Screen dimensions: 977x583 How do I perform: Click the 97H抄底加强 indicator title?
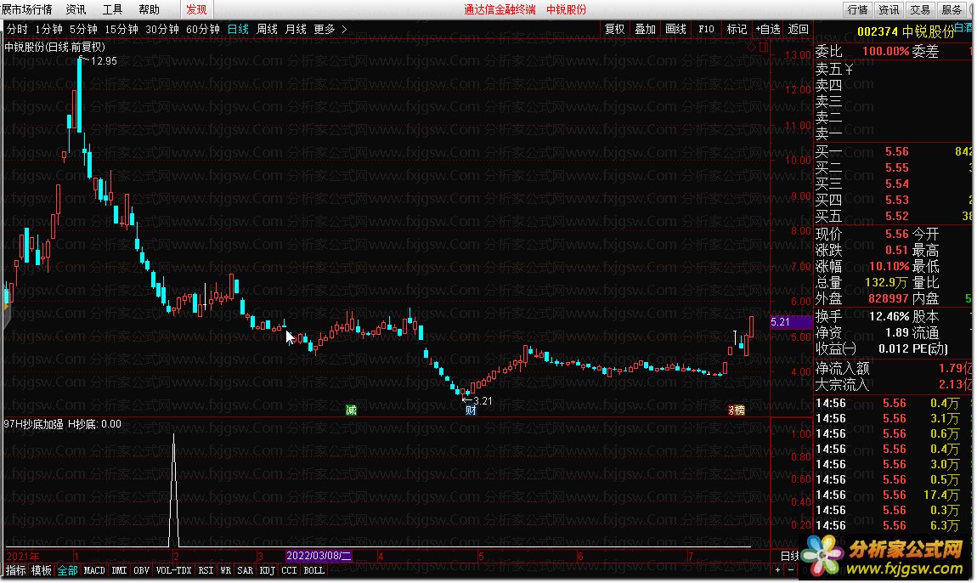tap(34, 424)
